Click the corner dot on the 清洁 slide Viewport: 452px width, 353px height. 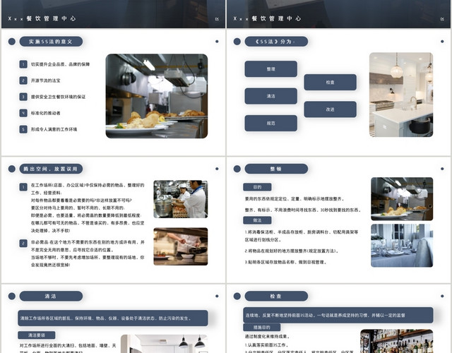click(x=217, y=296)
